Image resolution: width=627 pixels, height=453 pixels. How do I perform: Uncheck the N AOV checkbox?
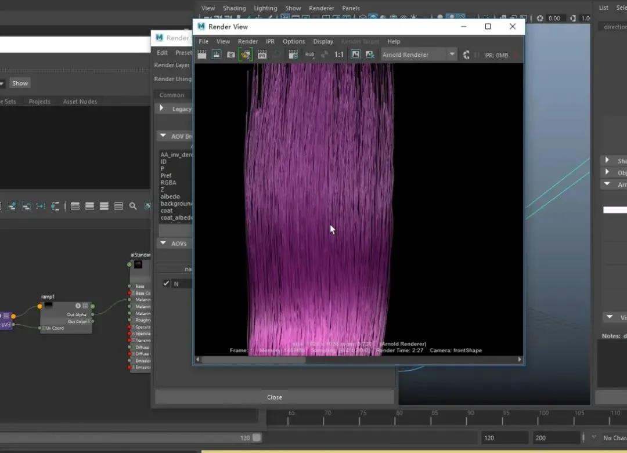click(x=166, y=284)
